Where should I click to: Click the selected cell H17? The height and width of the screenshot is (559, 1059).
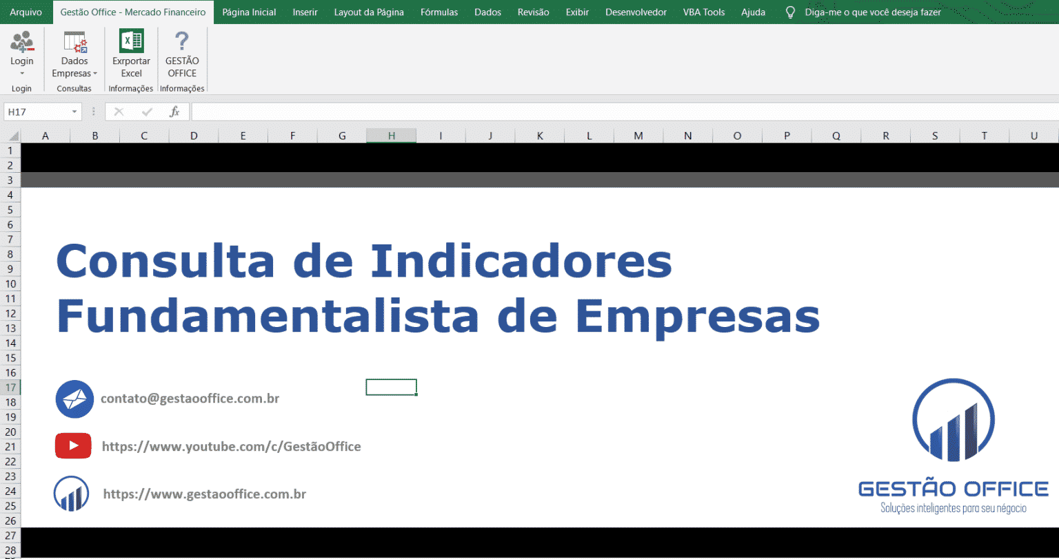[x=391, y=387]
